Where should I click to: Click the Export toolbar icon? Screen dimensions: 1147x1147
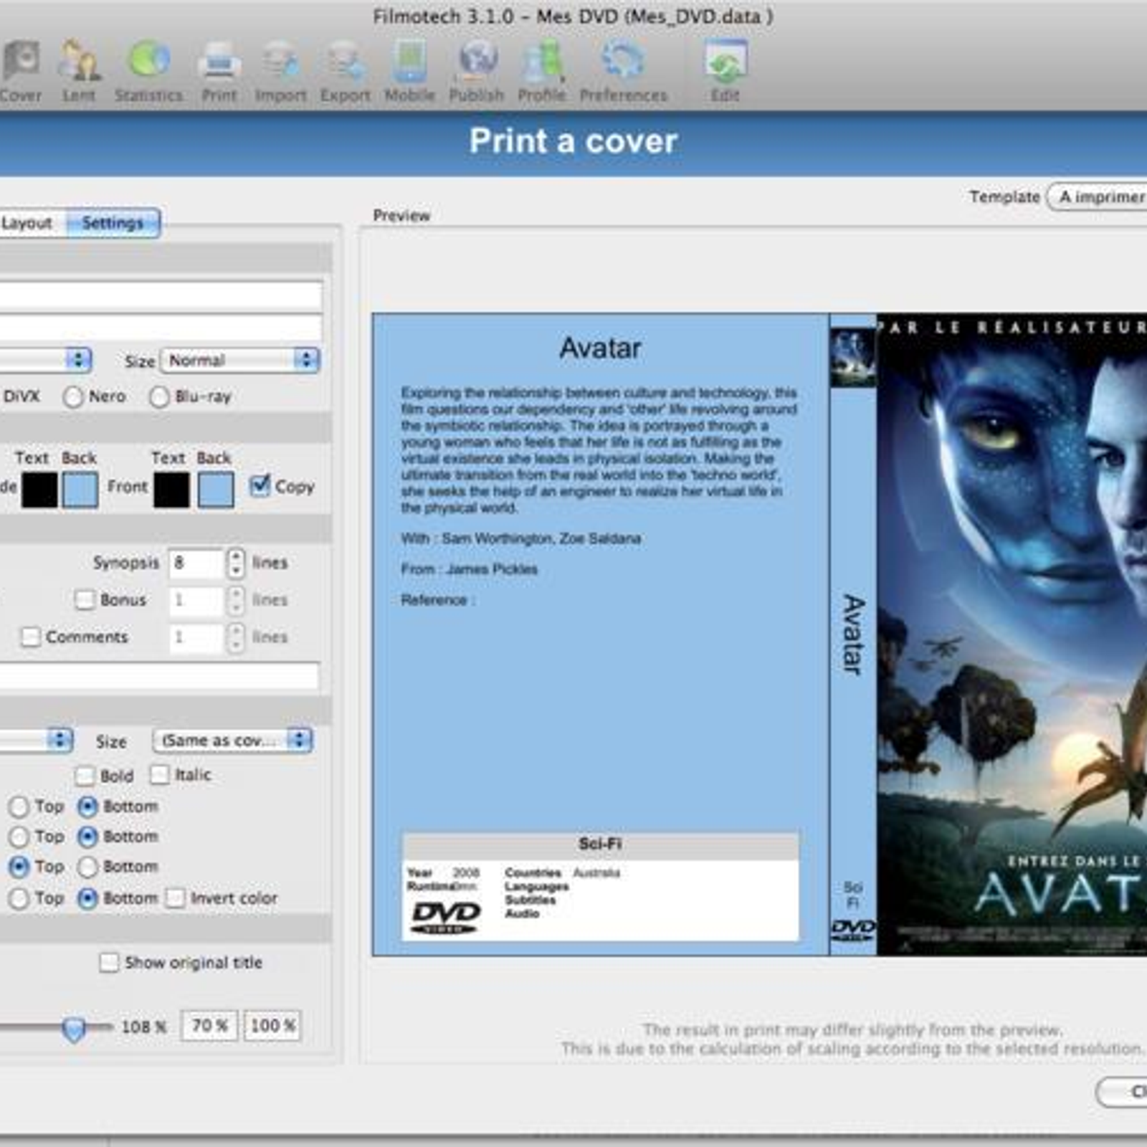[345, 72]
